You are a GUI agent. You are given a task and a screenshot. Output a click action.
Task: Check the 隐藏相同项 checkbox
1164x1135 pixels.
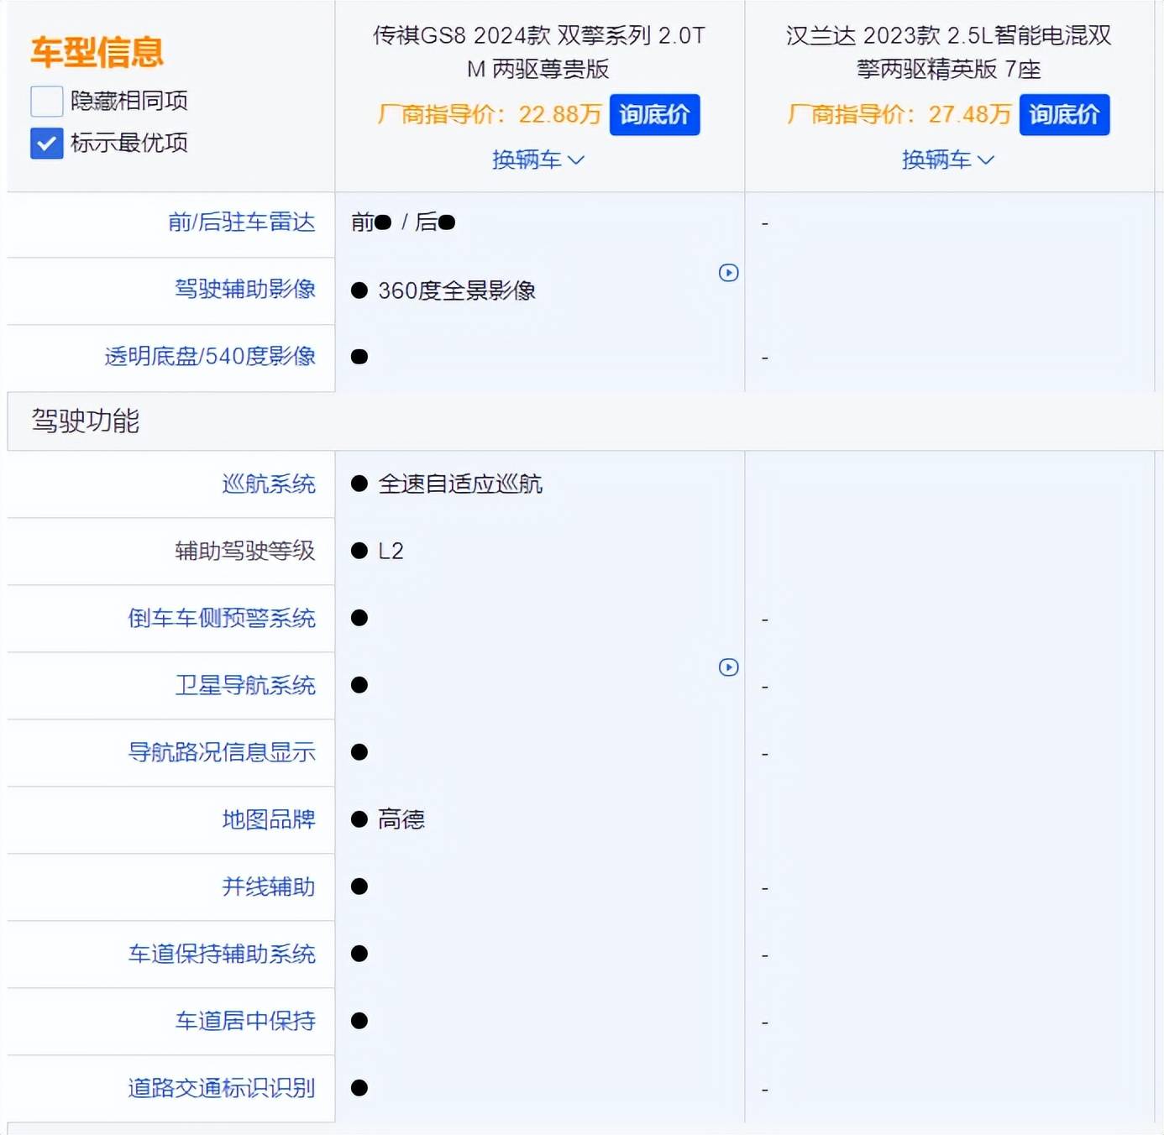pyautogui.click(x=47, y=101)
